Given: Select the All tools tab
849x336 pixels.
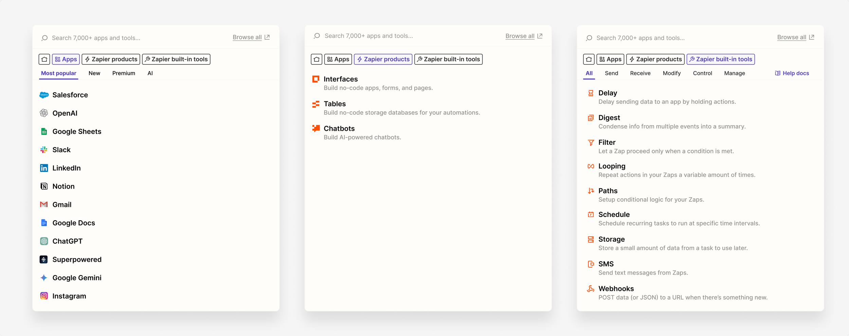Looking at the screenshot, I should tap(589, 73).
